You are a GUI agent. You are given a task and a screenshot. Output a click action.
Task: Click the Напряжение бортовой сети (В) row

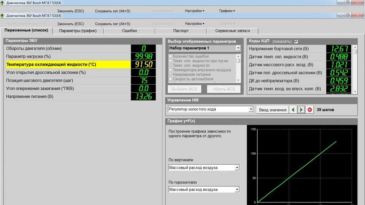[300, 49]
